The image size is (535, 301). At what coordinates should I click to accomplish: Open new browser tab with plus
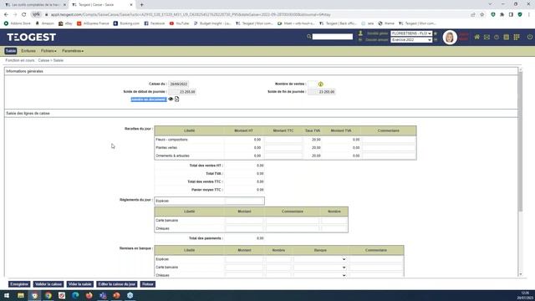[141, 5]
